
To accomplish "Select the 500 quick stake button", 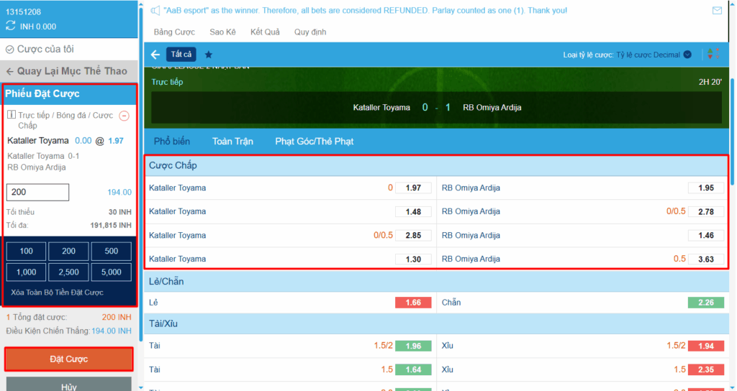I will 112,251.
